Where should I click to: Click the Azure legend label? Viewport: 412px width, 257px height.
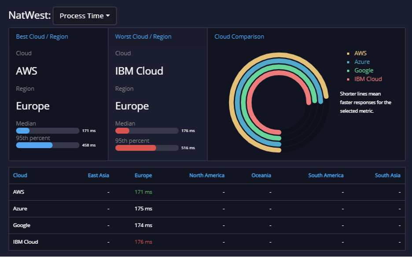click(x=362, y=62)
